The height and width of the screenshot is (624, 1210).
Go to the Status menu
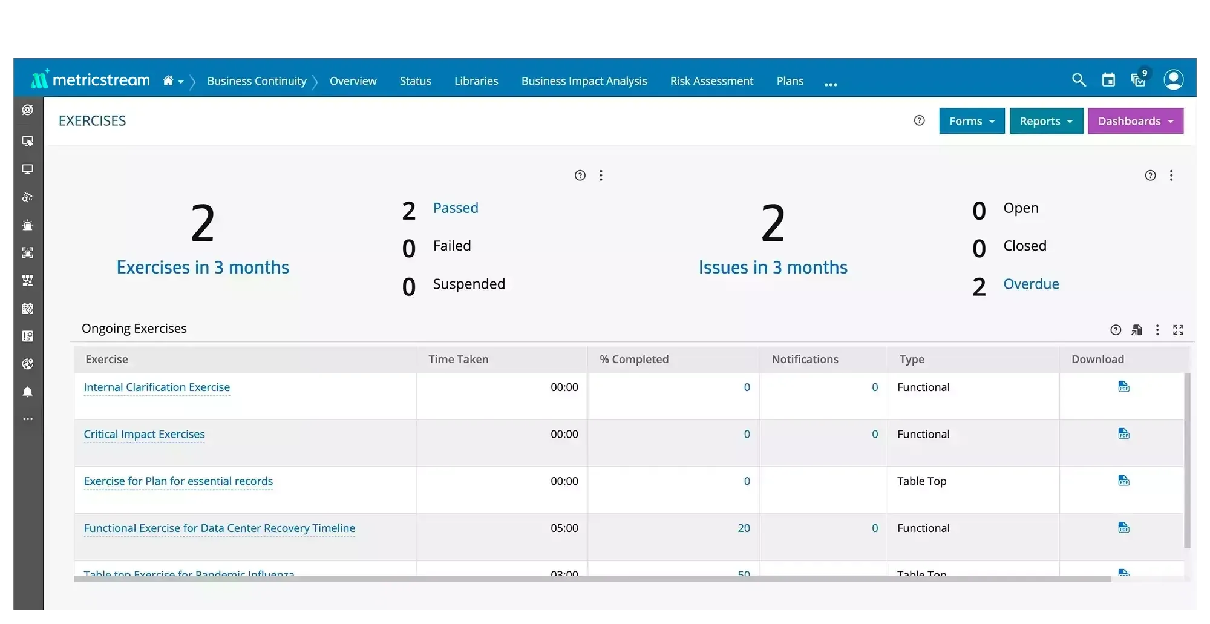click(x=416, y=81)
